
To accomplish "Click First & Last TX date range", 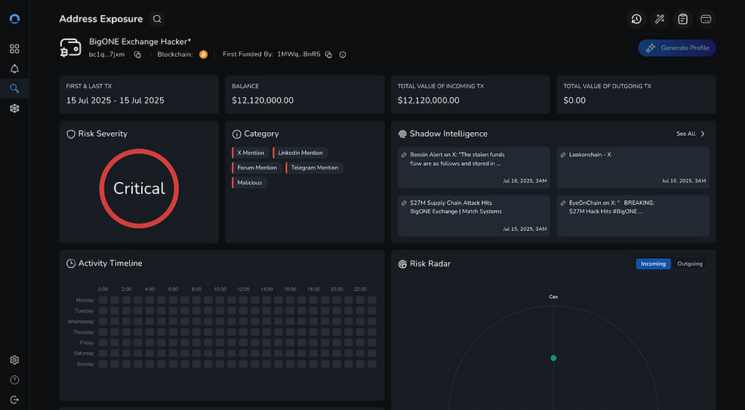I will [x=115, y=100].
